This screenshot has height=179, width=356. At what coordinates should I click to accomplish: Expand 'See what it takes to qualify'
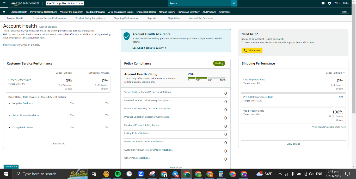pyautogui.click(x=149, y=48)
